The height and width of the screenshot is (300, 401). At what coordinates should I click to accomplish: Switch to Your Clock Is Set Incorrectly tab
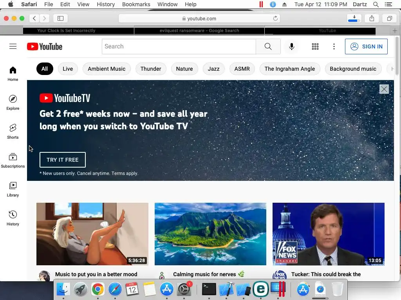point(78,30)
